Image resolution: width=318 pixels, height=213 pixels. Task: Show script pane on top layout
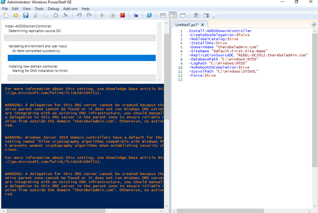(x=163, y=16)
